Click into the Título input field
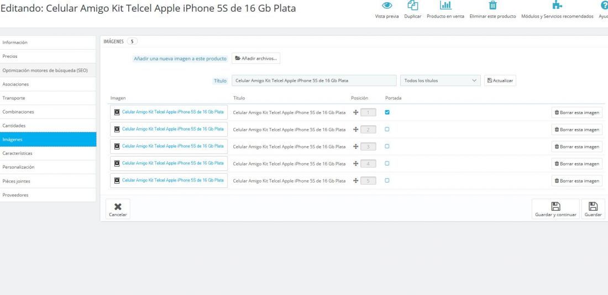This screenshot has width=608, height=295. (314, 81)
